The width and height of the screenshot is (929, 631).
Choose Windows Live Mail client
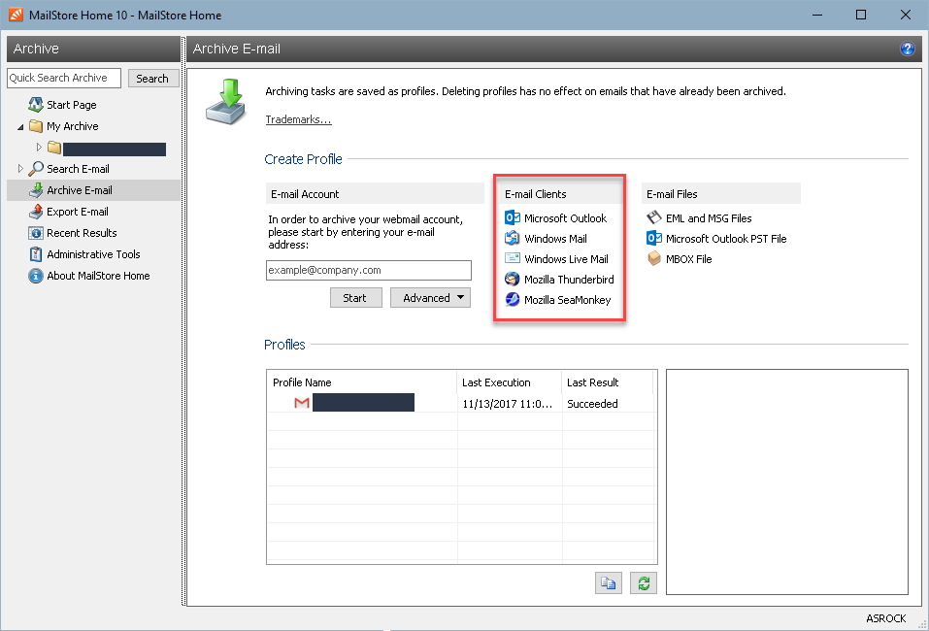566,259
